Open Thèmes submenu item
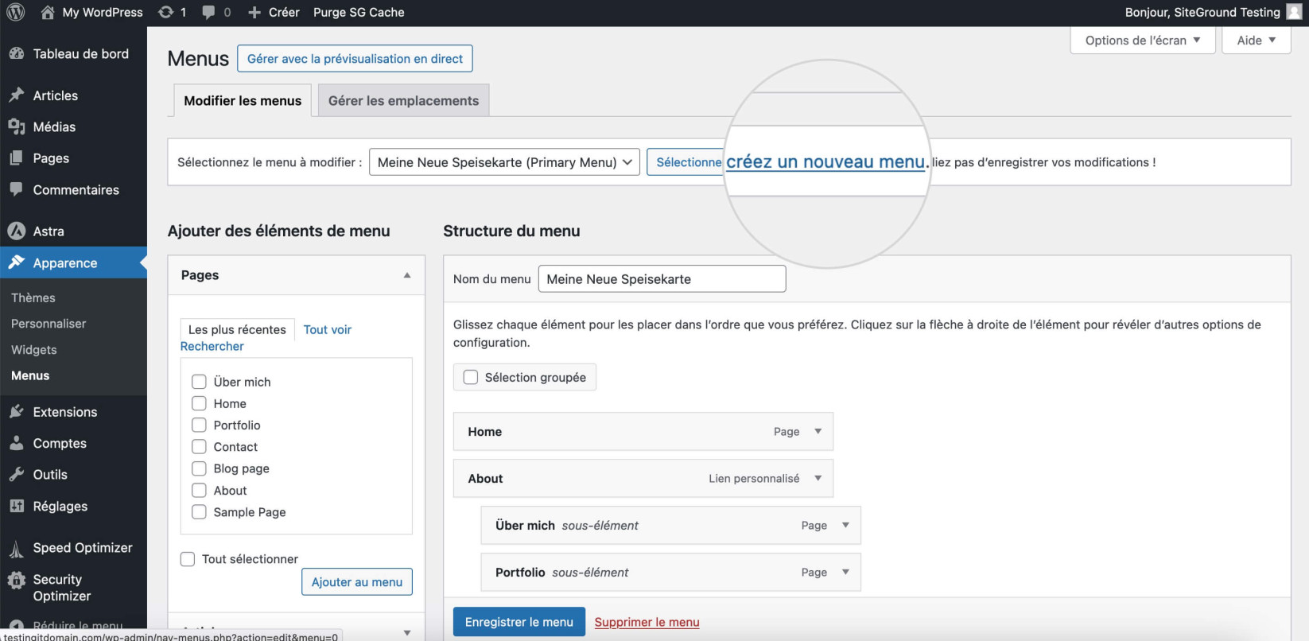 pos(33,297)
